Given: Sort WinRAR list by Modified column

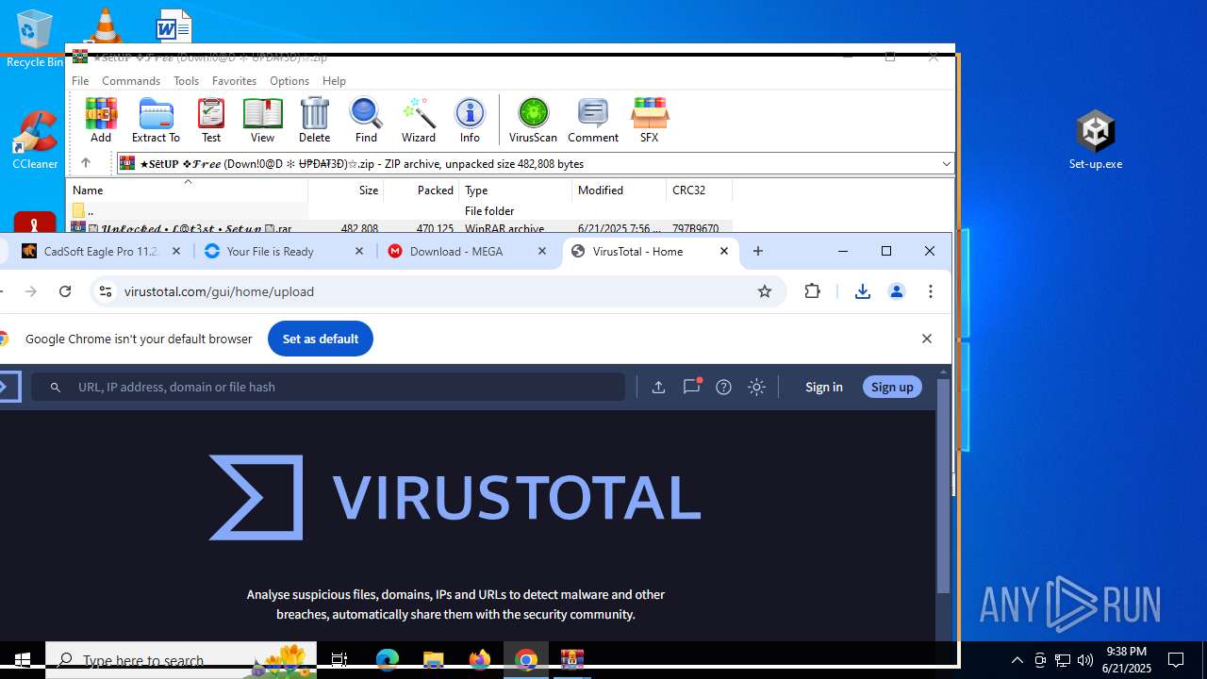Looking at the screenshot, I should point(620,190).
